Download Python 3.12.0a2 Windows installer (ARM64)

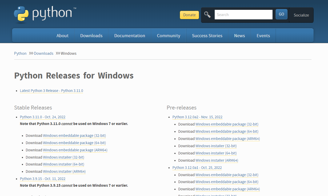[x=217, y=160]
